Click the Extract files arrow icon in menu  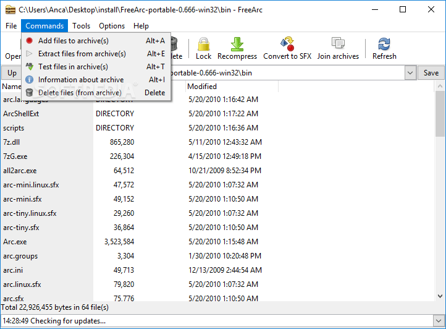pos(29,54)
